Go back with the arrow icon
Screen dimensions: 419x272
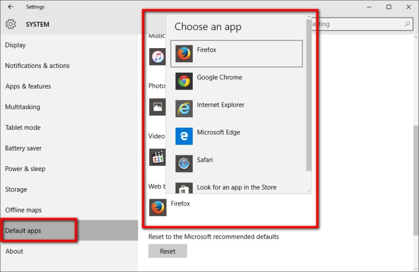click(x=10, y=7)
